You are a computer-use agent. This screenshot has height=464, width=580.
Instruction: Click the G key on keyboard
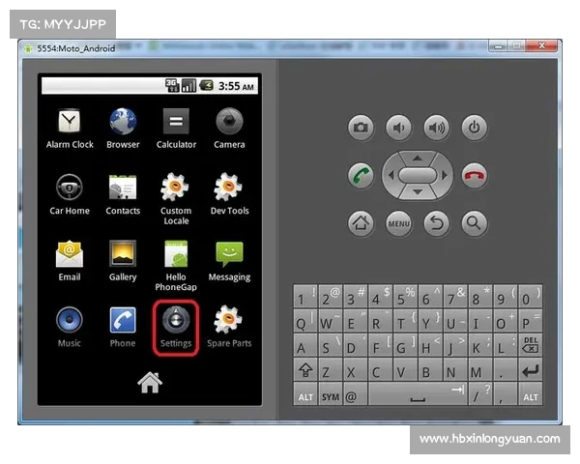405,345
